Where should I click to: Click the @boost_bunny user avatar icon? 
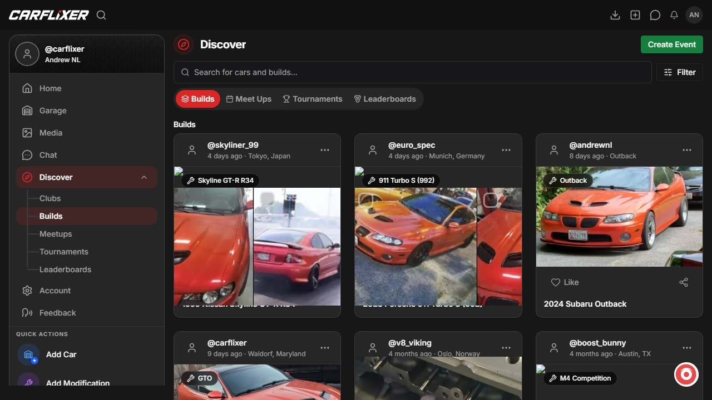(x=554, y=348)
